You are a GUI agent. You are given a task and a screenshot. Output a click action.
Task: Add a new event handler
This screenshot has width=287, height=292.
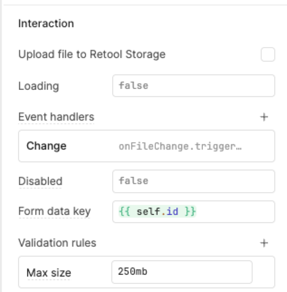(264, 117)
